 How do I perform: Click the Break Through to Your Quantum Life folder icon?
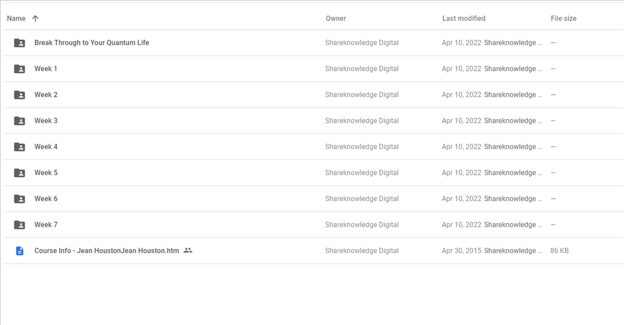pyautogui.click(x=19, y=43)
